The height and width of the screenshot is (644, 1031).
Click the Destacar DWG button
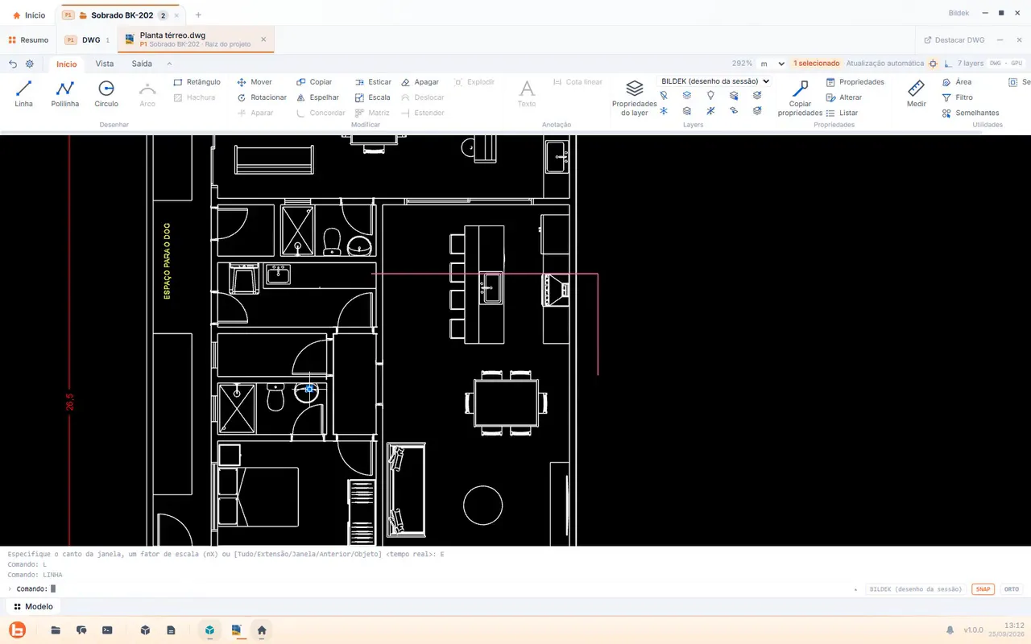click(x=954, y=39)
